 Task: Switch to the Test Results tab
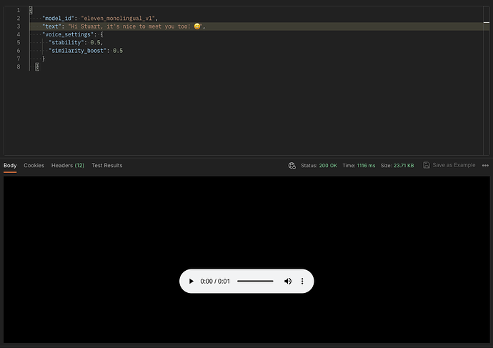point(106,165)
